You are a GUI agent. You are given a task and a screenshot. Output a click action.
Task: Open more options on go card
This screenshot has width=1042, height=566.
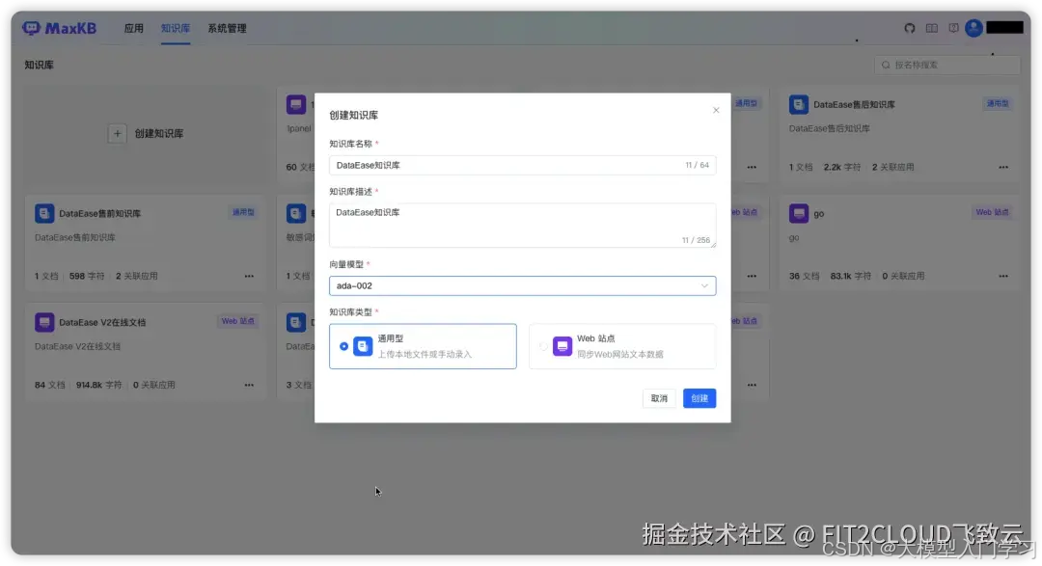coord(1002,276)
